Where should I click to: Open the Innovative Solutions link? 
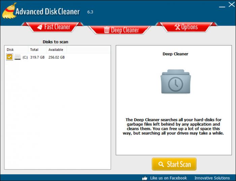(212, 178)
